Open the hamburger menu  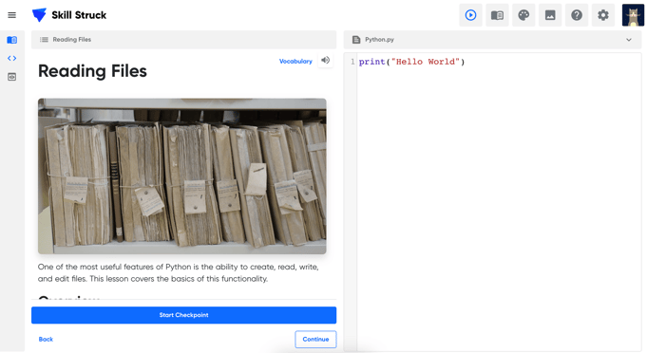tap(12, 15)
